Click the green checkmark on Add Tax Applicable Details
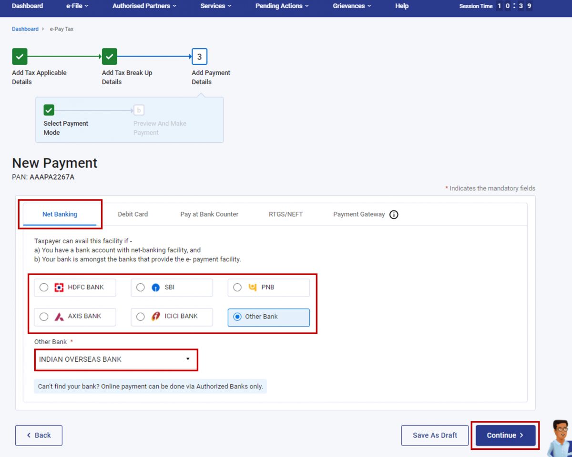Viewport: 572px width, 457px height. click(20, 56)
